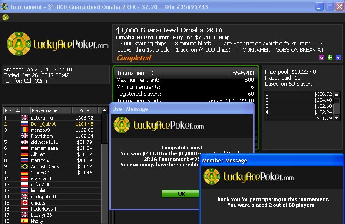The width and height of the screenshot is (345, 224).
Task: Click the Maximum entrants row
Action: pyautogui.click(x=185, y=80)
